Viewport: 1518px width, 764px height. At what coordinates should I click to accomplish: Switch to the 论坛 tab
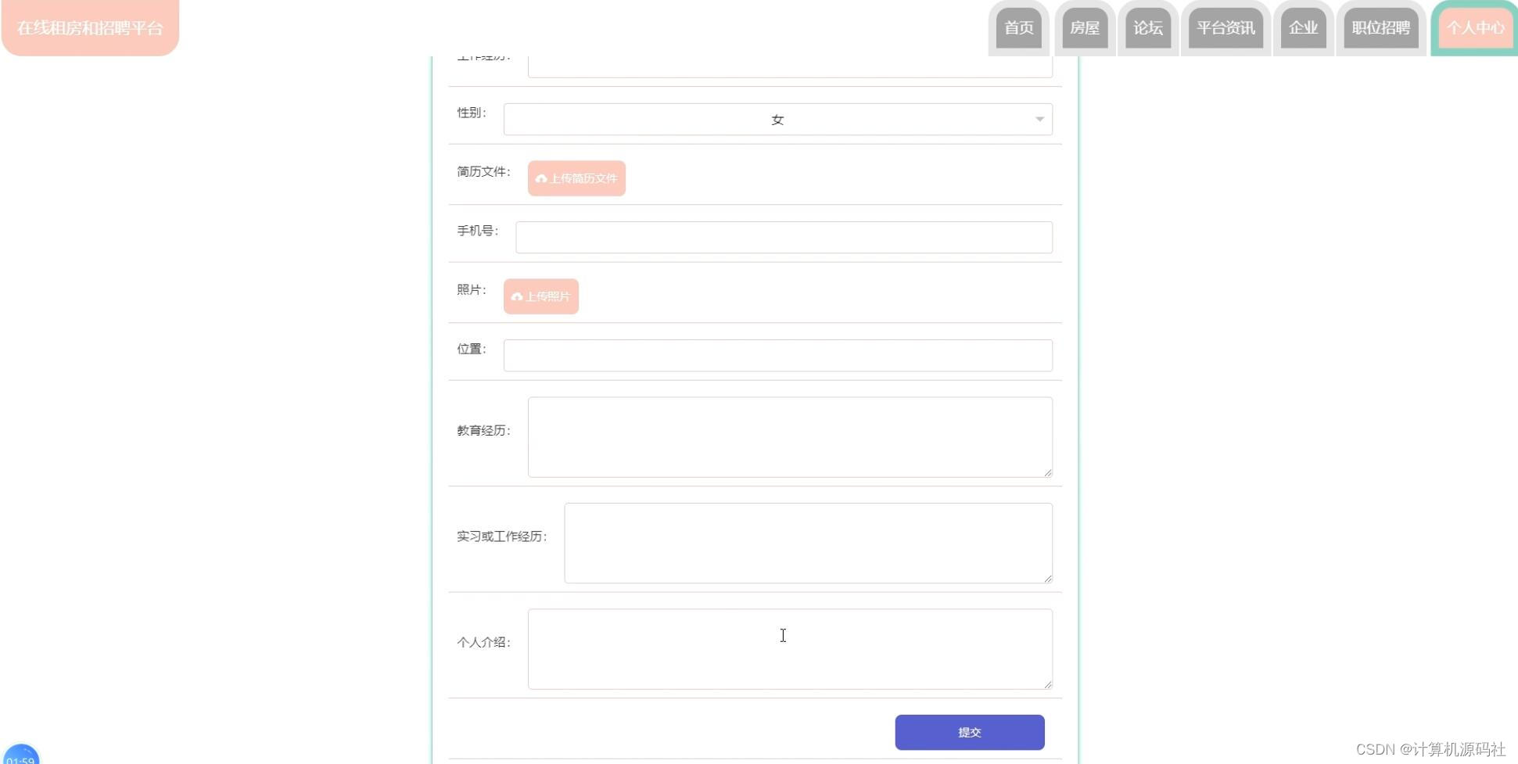pyautogui.click(x=1148, y=28)
